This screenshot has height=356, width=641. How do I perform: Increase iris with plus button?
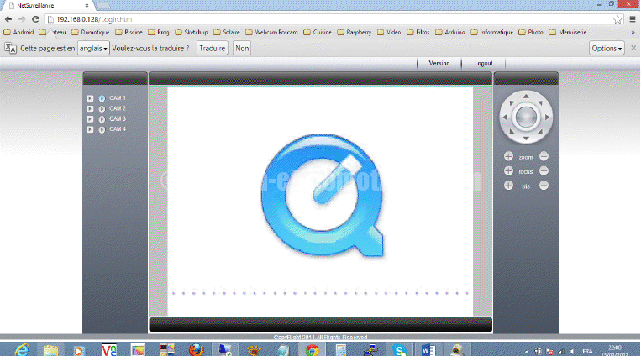tap(508, 186)
